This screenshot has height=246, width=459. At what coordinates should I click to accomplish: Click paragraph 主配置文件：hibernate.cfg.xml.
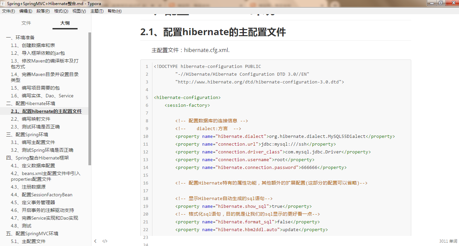click(191, 50)
